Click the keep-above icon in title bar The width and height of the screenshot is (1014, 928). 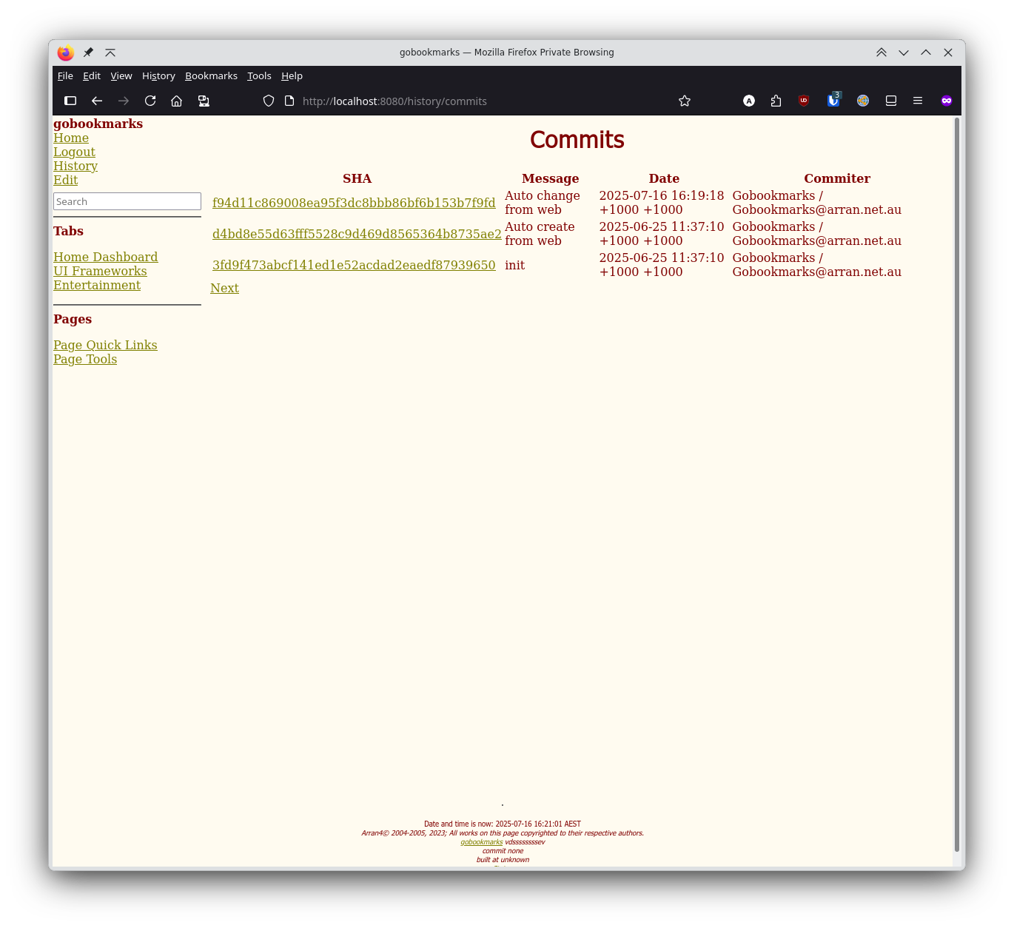pos(110,53)
